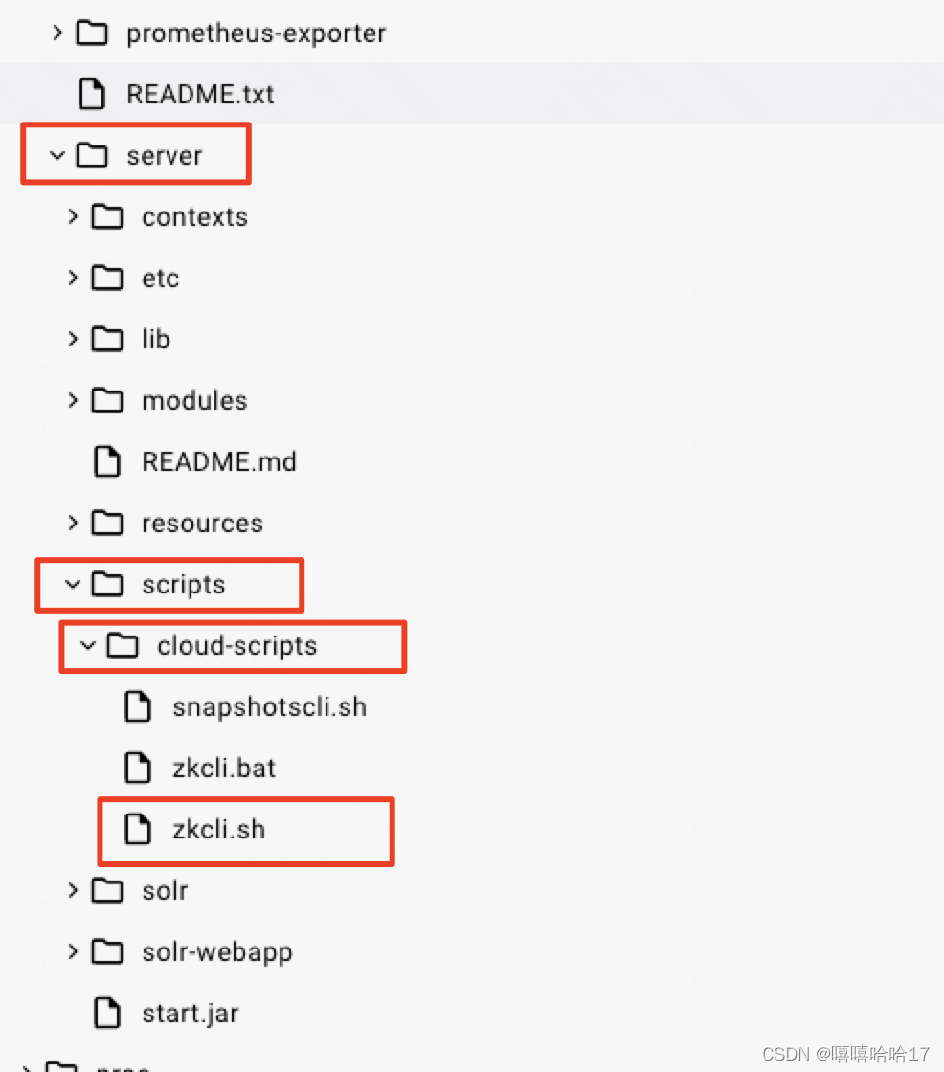
Task: Click the zkcli.bat file icon
Action: click(x=139, y=768)
